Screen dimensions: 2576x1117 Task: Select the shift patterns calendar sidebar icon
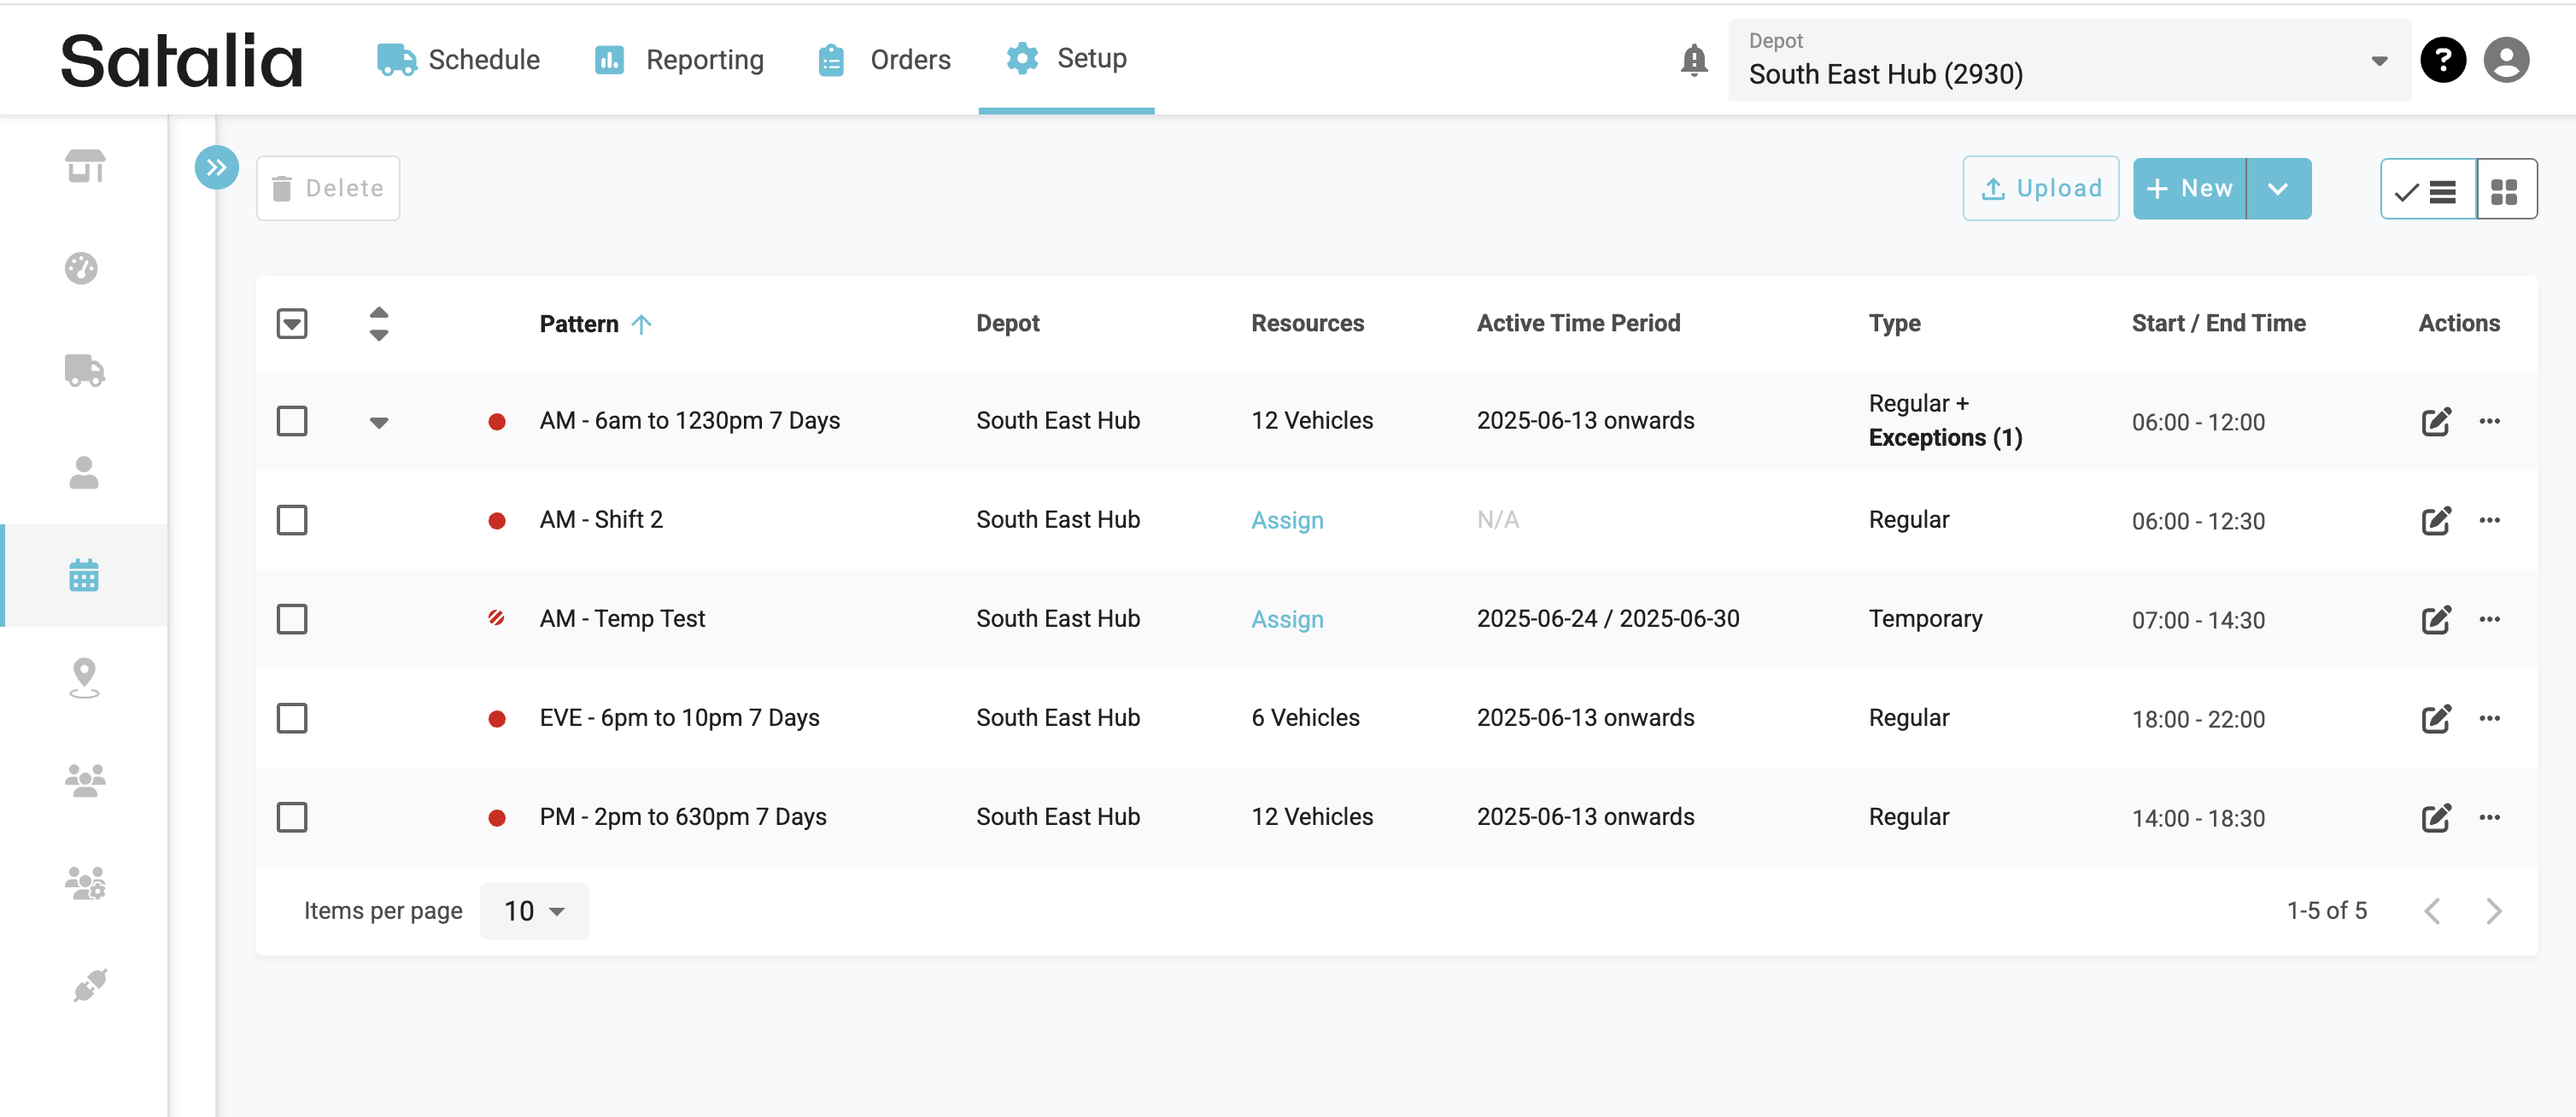click(x=84, y=575)
